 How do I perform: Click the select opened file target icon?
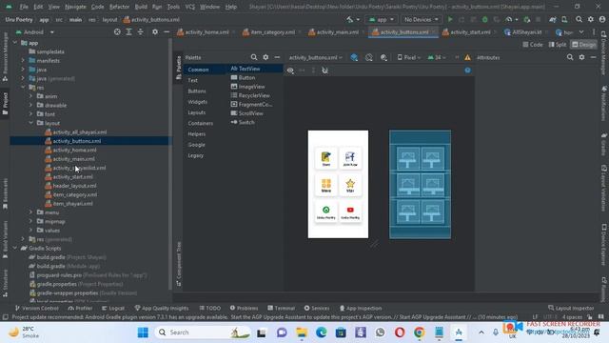click(x=117, y=31)
